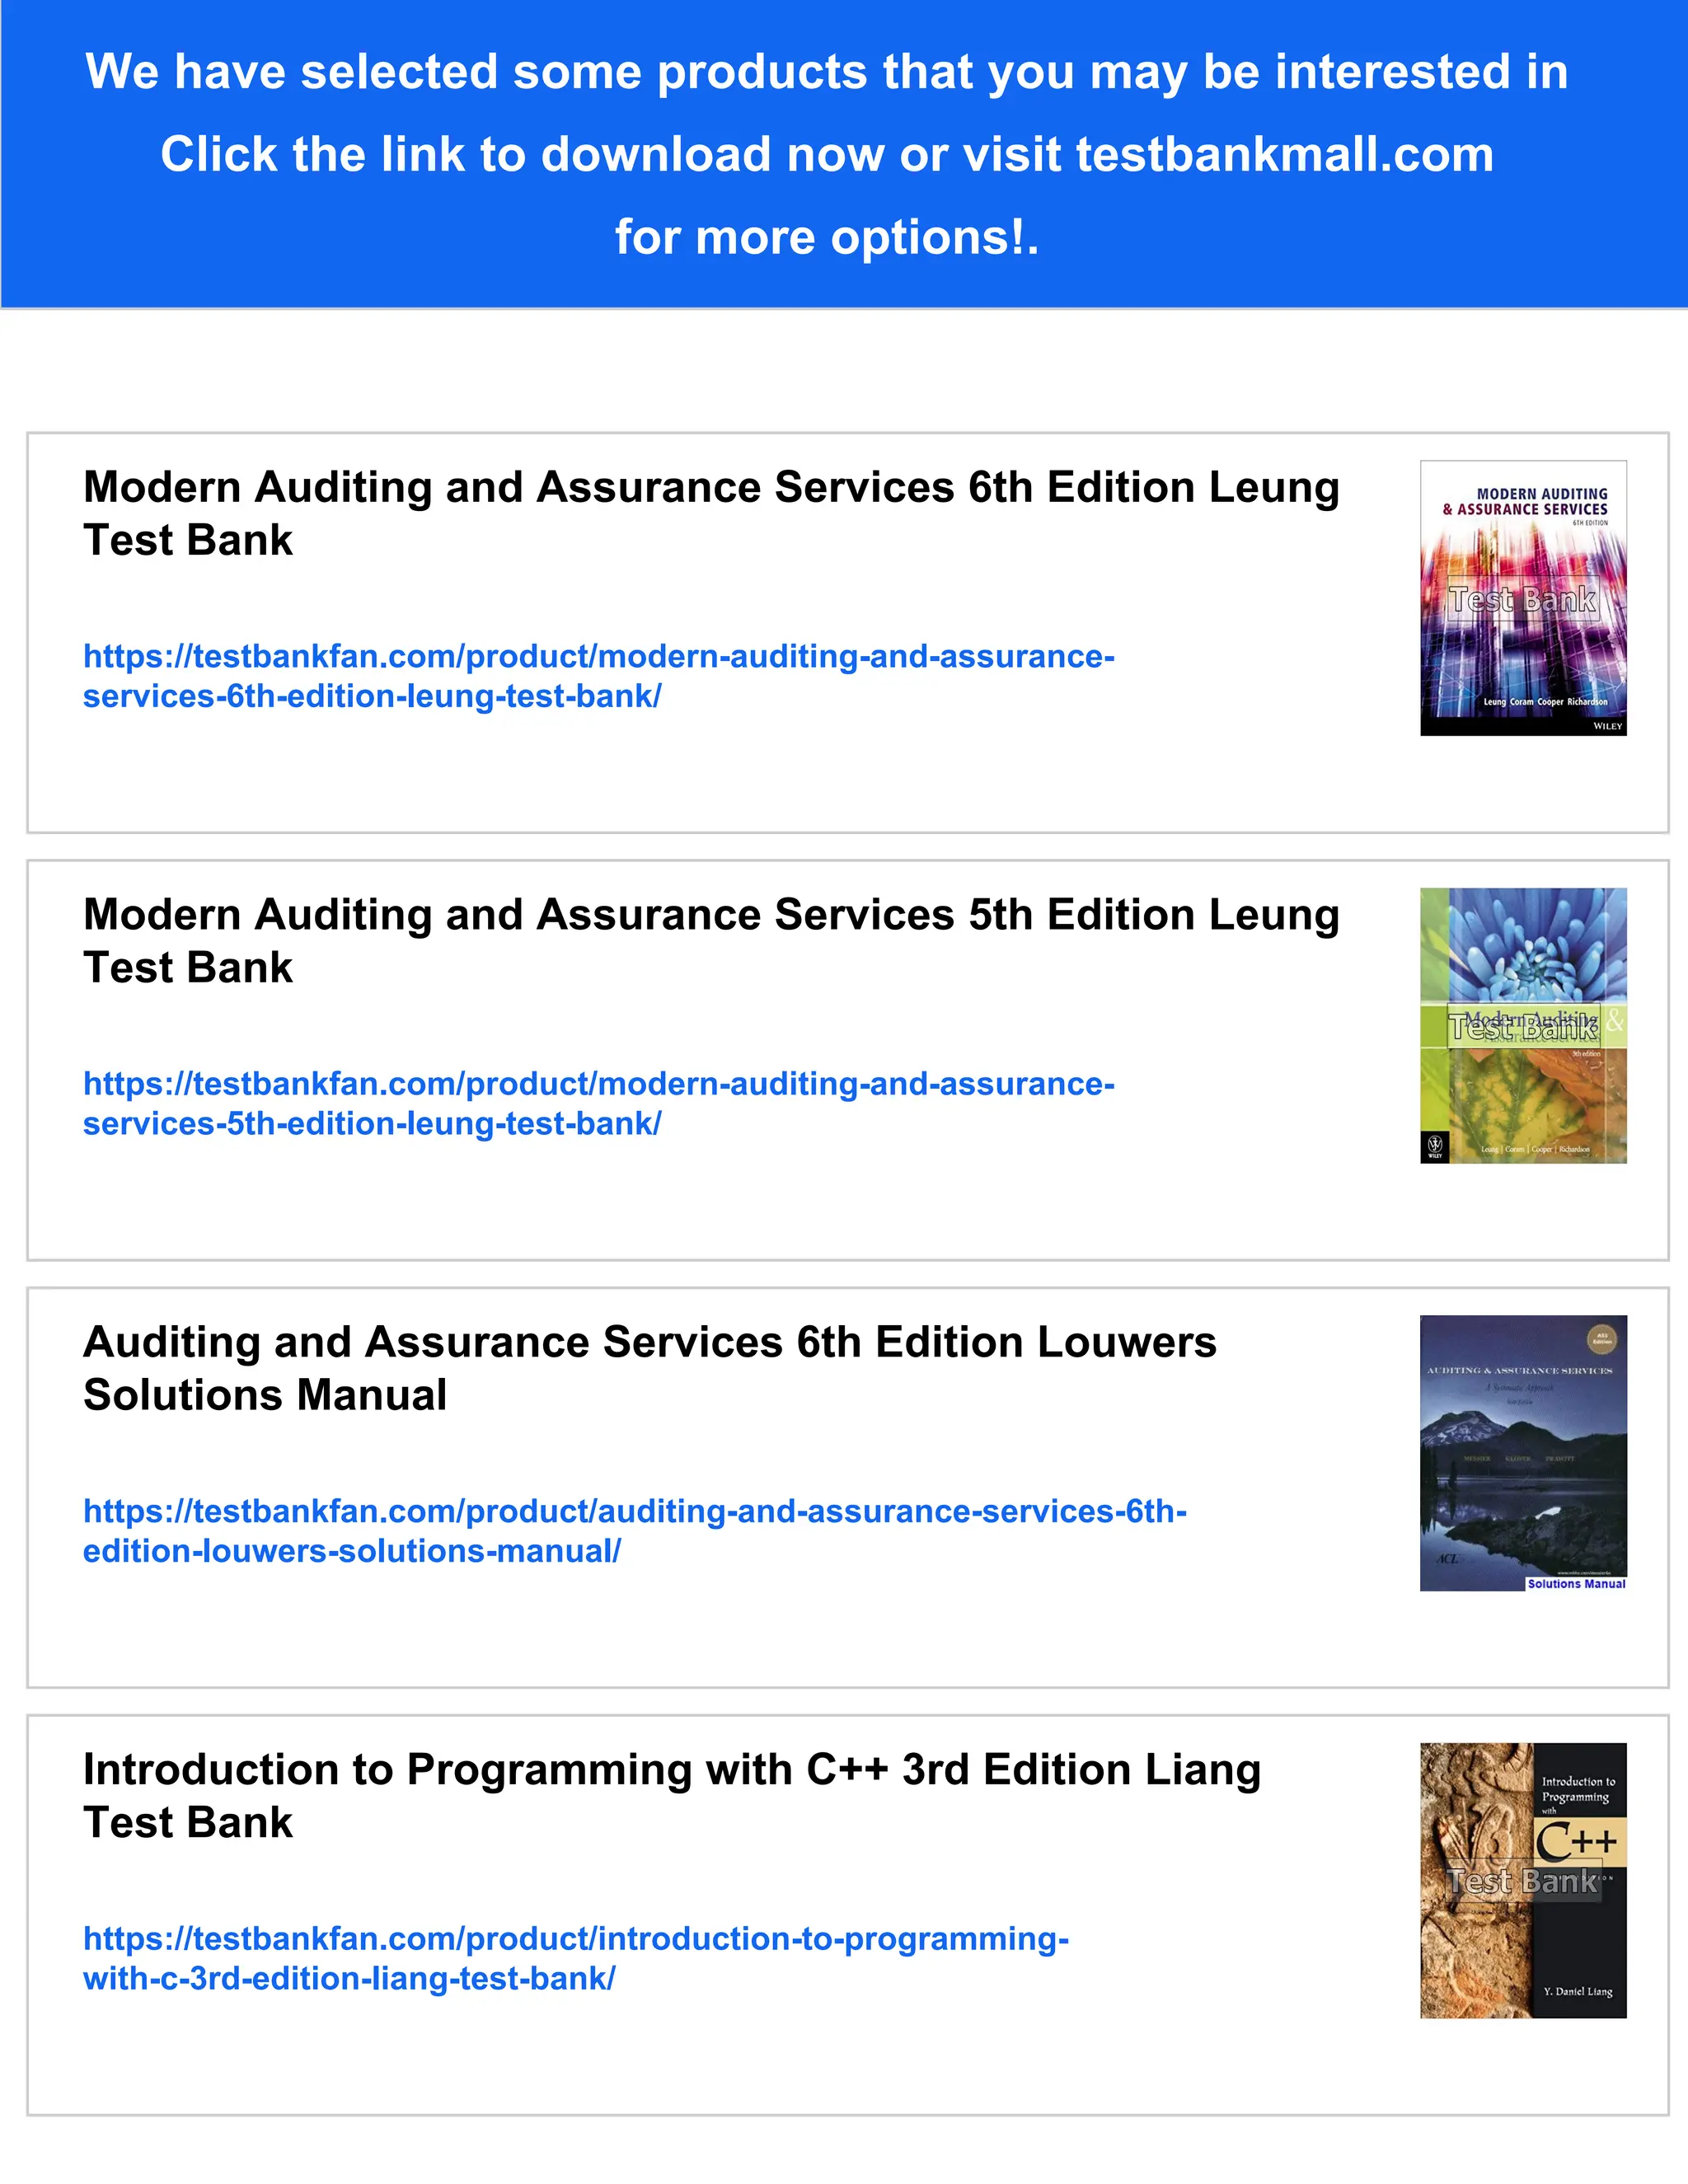Click the testbankmall.com text in the banner
The width and height of the screenshot is (1688, 2184).
(x=1284, y=155)
